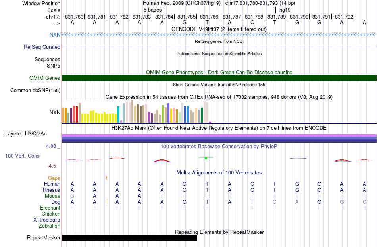The height and width of the screenshot is (247, 377).
Task: Open the RefSeq Curated track label
Action: click(42, 47)
